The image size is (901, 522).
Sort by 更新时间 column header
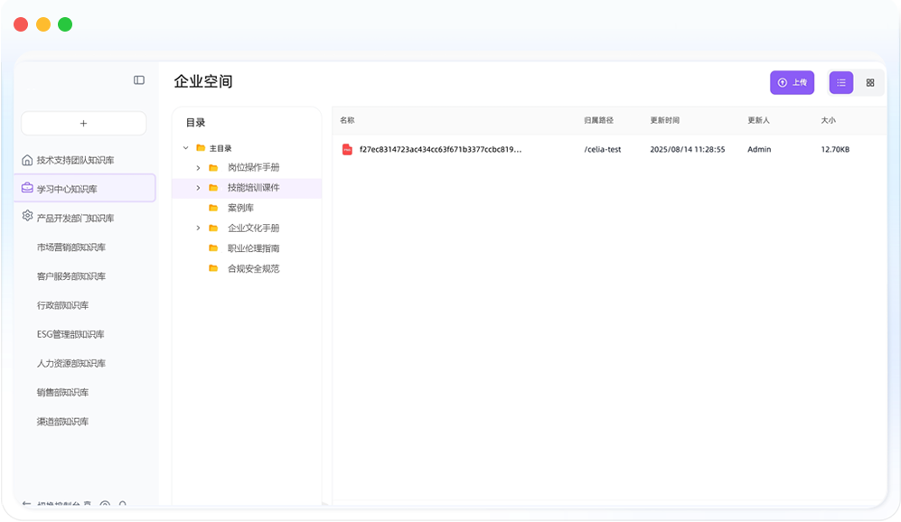click(664, 120)
